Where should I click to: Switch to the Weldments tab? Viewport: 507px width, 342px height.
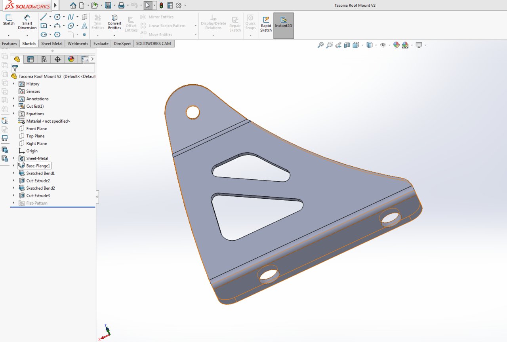click(78, 44)
